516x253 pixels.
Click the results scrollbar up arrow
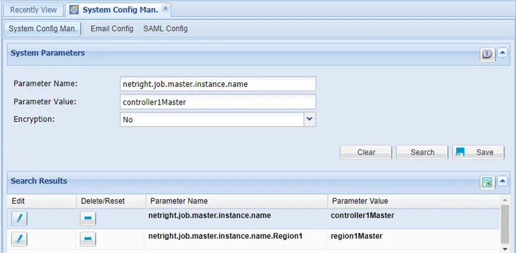tap(505, 200)
